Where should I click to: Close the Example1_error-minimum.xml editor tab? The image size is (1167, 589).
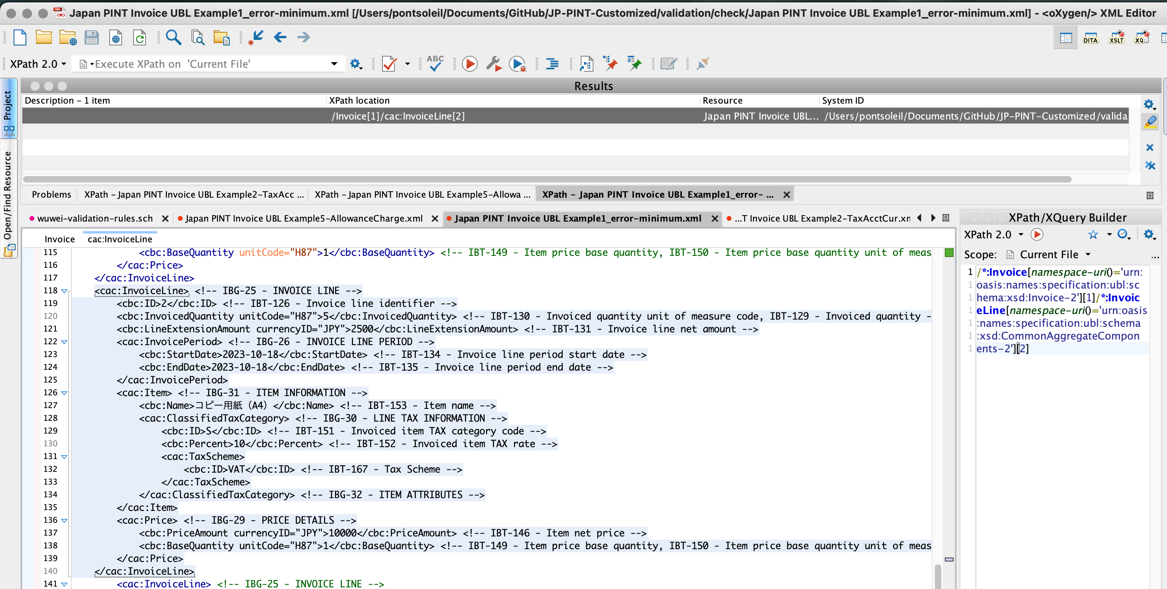tap(714, 219)
